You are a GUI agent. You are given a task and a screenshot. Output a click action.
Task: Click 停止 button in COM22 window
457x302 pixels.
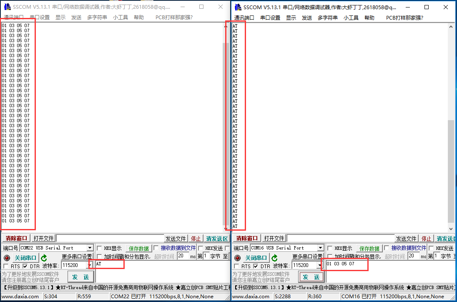click(196, 239)
